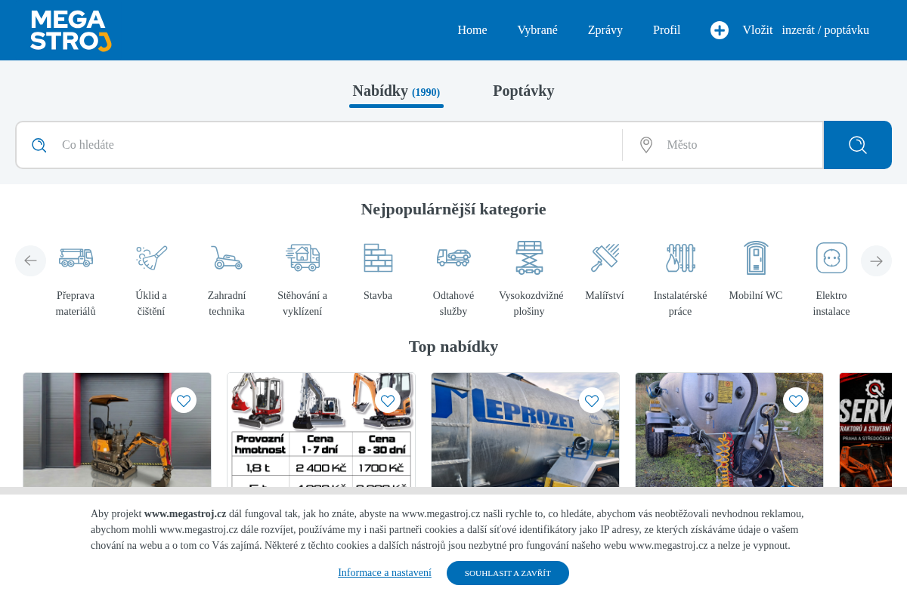Click the plus icon to add a listing

720,30
